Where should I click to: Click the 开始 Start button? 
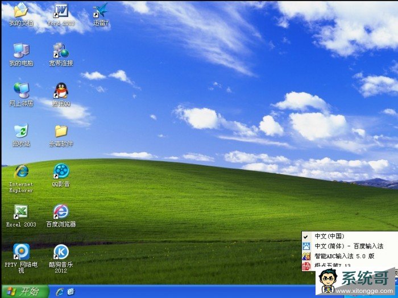tap(25, 291)
